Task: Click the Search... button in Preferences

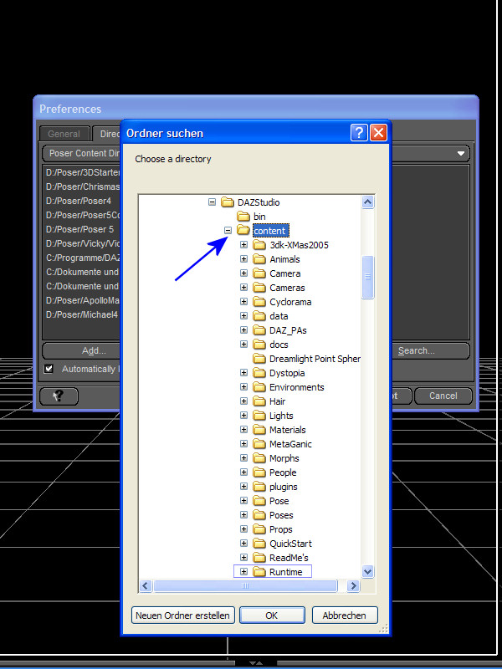Action: pos(429,350)
